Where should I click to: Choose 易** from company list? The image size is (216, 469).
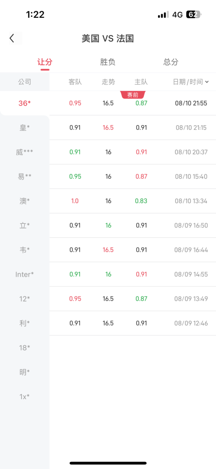click(25, 177)
